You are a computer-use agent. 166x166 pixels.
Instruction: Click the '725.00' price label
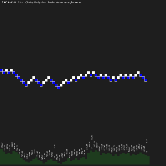49,153
